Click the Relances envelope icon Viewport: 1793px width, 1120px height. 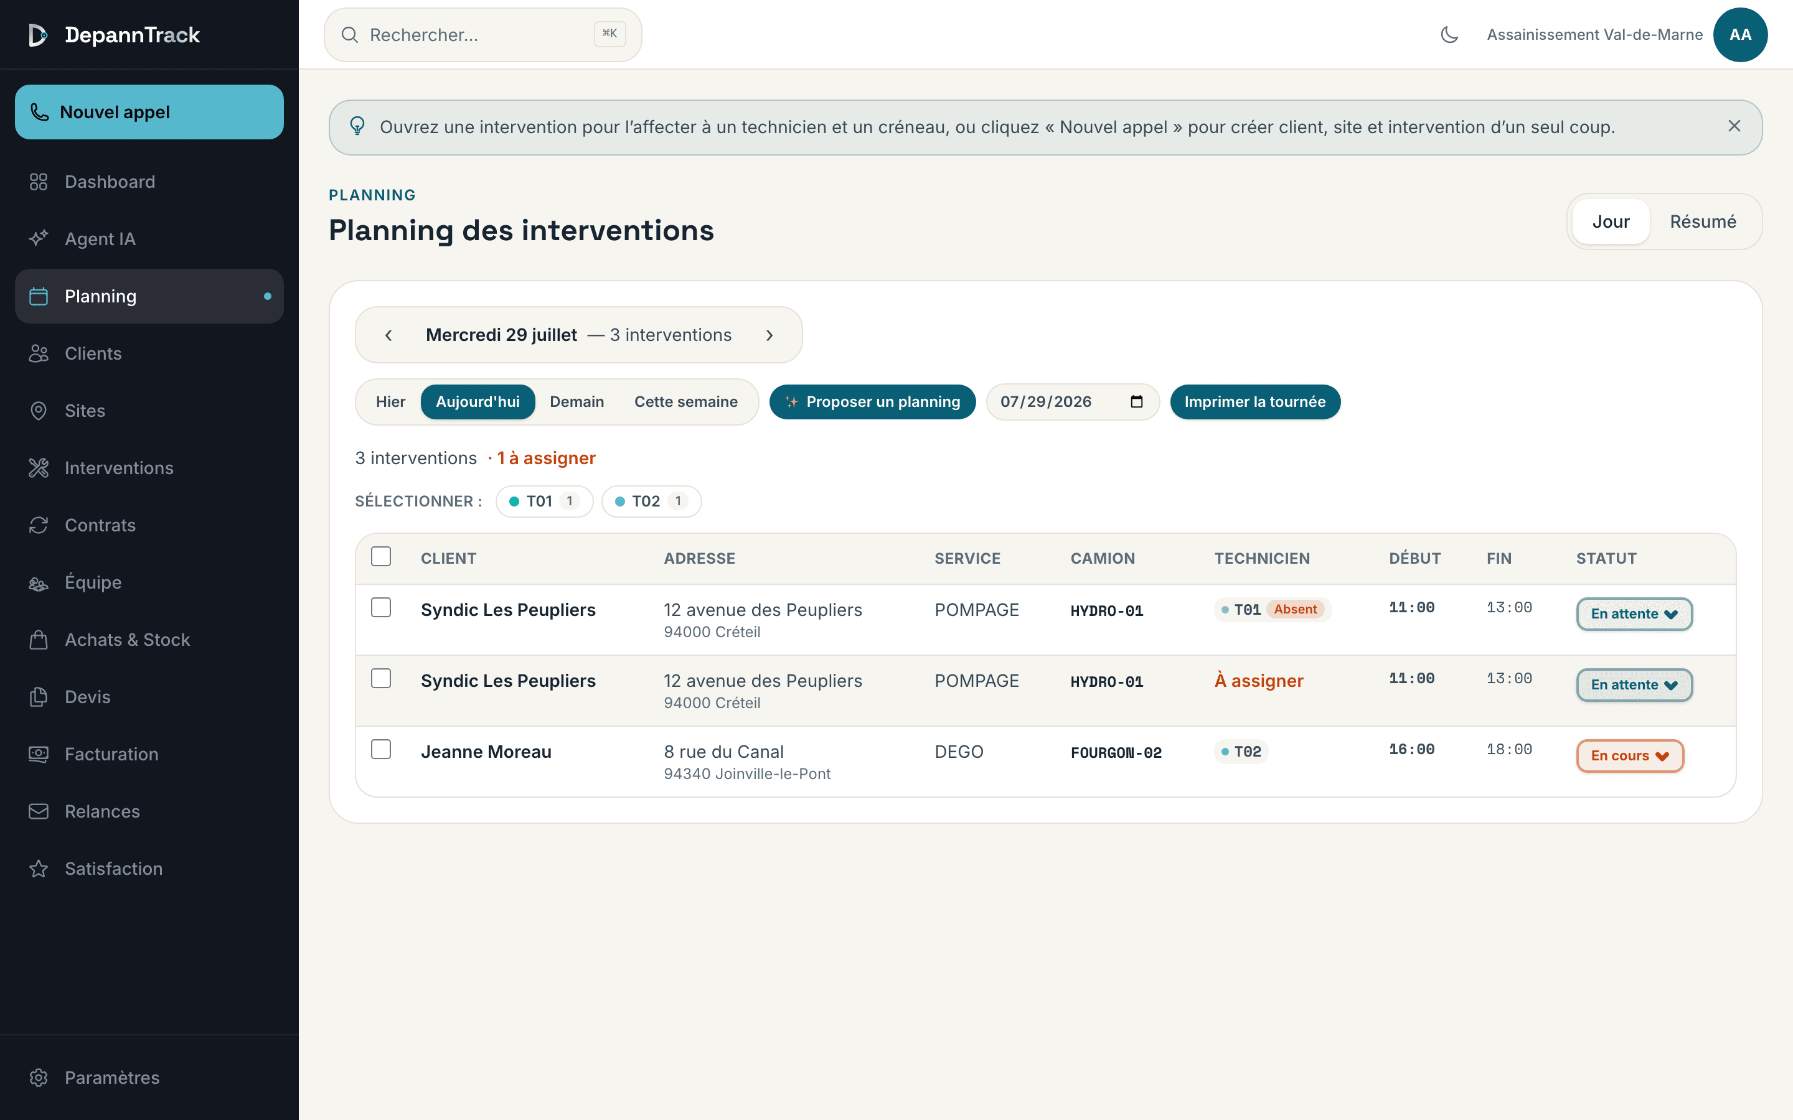39,811
